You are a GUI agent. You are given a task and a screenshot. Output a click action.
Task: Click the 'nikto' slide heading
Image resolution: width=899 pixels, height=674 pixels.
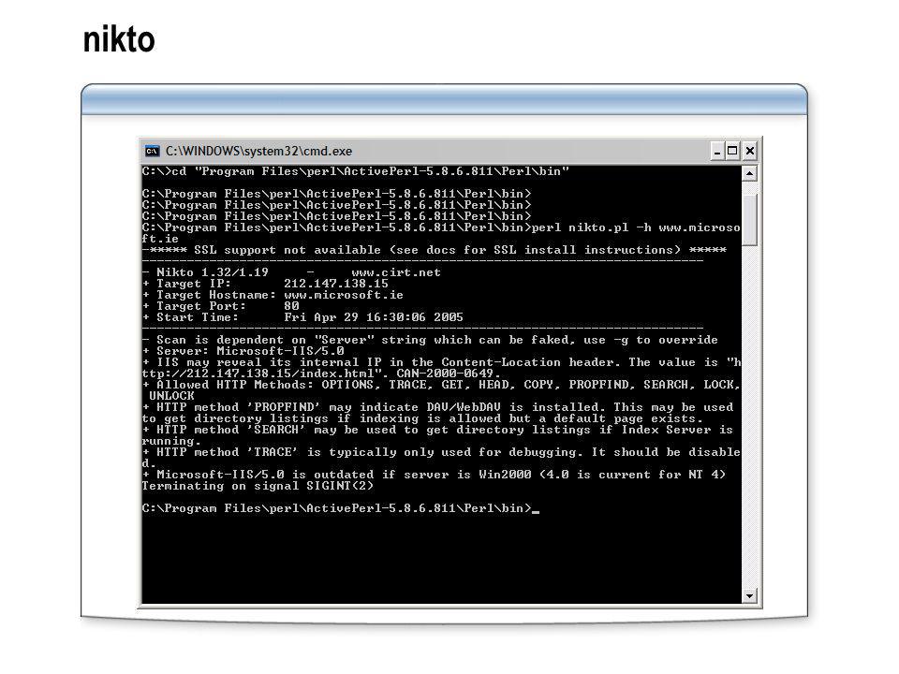coord(119,39)
